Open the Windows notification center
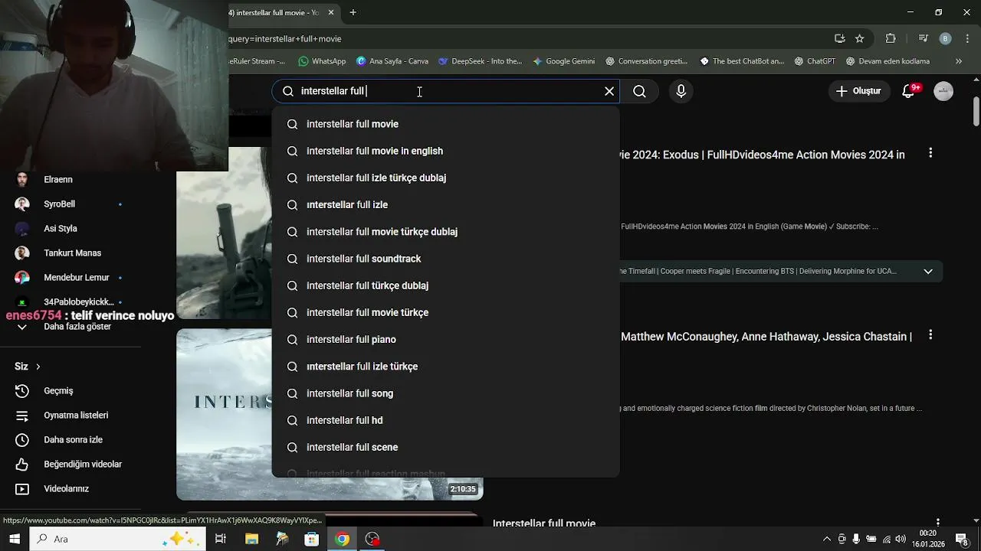The image size is (981, 551). tap(962, 539)
